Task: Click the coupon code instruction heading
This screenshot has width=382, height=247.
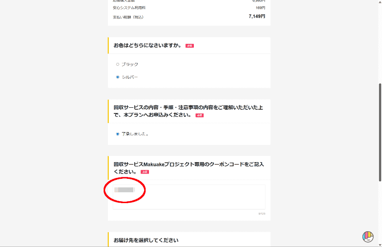Action: click(189, 168)
